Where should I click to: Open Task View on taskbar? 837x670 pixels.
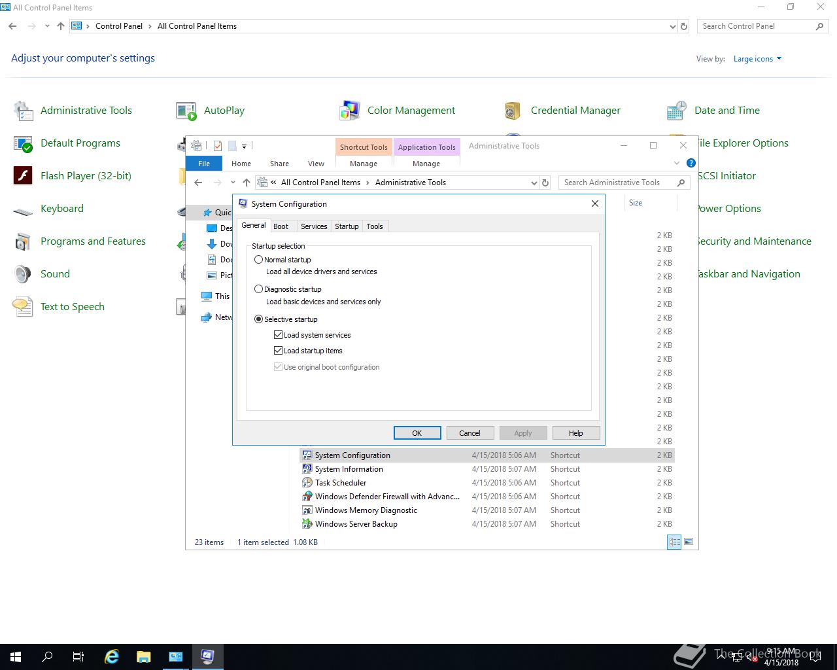[x=78, y=656]
